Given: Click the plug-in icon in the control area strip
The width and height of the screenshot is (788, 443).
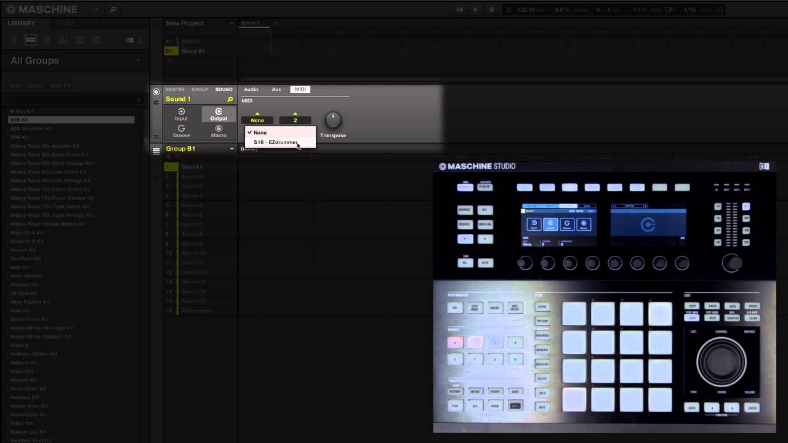Looking at the screenshot, I should coord(156,102).
